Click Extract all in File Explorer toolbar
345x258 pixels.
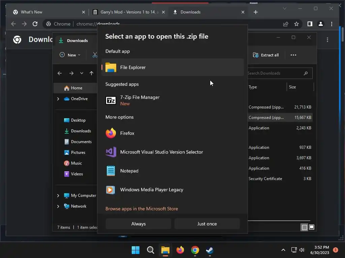coord(266,55)
